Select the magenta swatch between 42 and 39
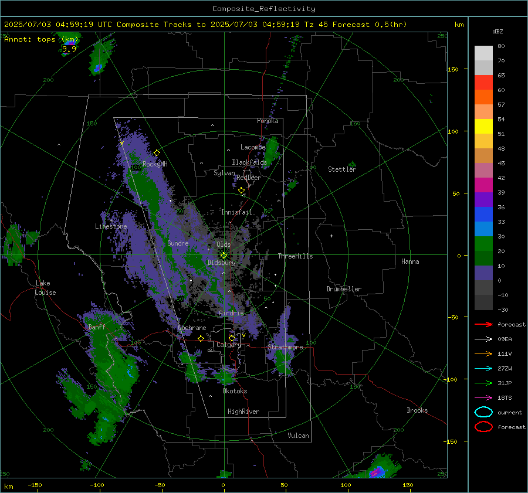 483,185
